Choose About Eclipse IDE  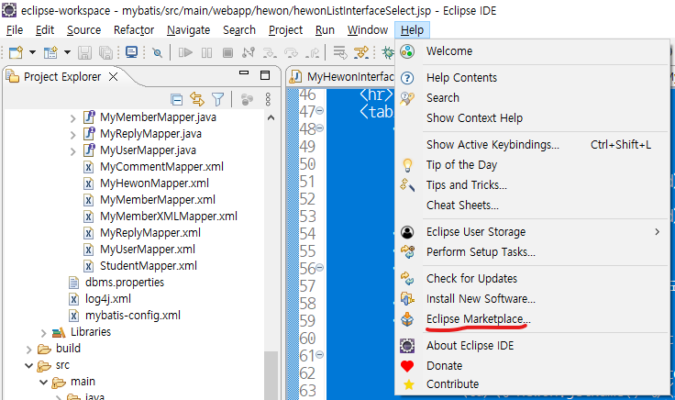[532, 346]
